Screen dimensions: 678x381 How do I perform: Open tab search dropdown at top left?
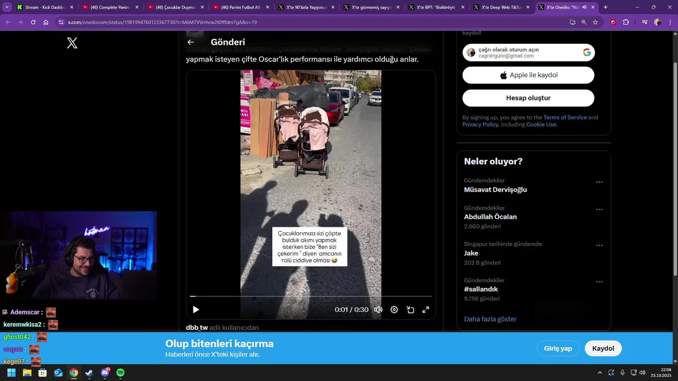pyautogui.click(x=7, y=7)
